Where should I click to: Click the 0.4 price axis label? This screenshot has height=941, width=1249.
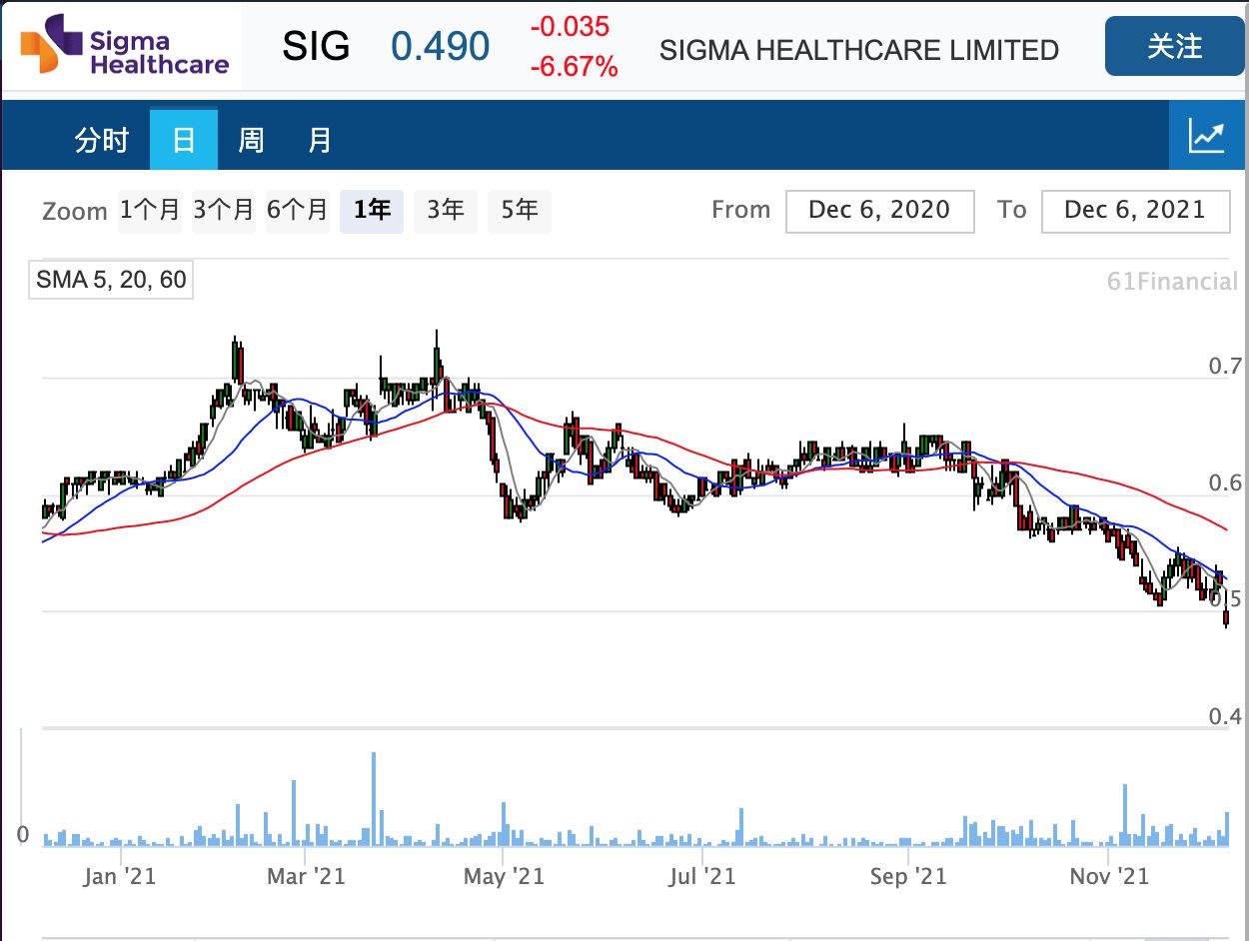[1225, 716]
